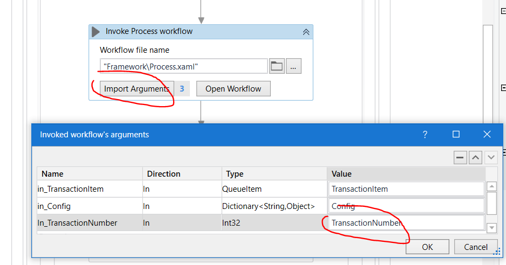Click the Value column header
This screenshot has height=265, width=506.
click(x=406, y=174)
